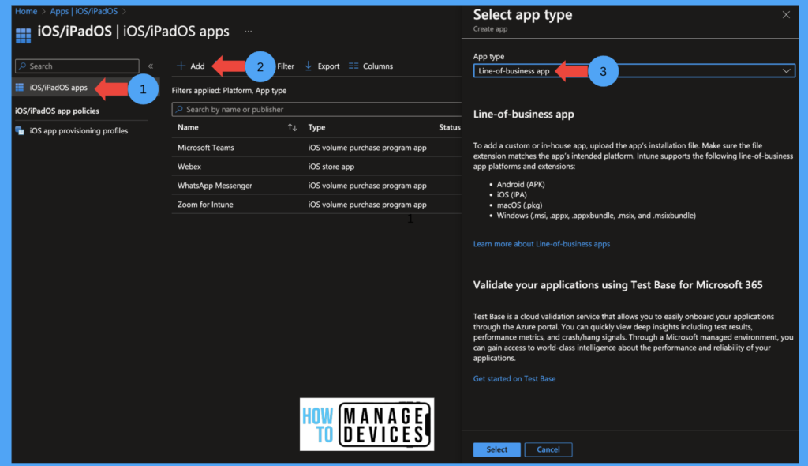Open the App type dropdown

[x=634, y=71]
